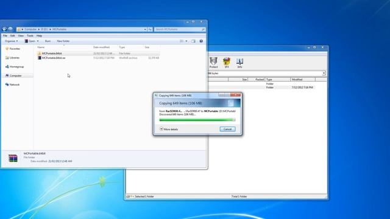
Task: Click Explorer back navigation arrow
Action: 4,29
